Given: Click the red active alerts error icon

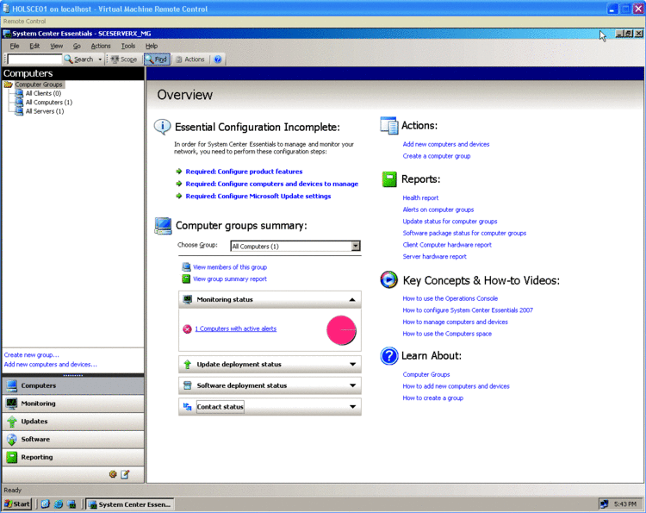Looking at the screenshot, I should point(187,329).
